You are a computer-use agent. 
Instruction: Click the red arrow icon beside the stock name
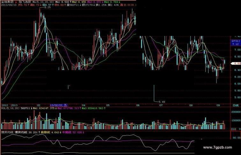16,2
